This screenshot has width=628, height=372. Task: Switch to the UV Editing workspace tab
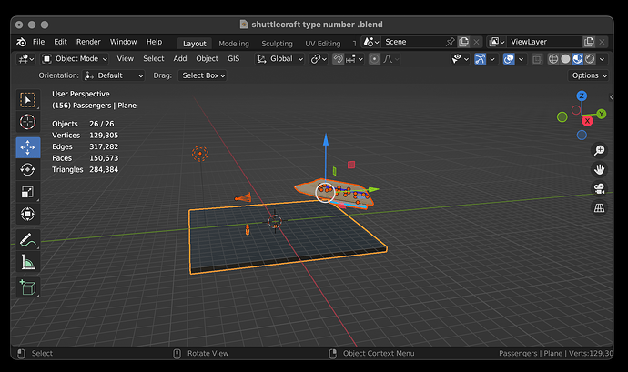tap(323, 44)
